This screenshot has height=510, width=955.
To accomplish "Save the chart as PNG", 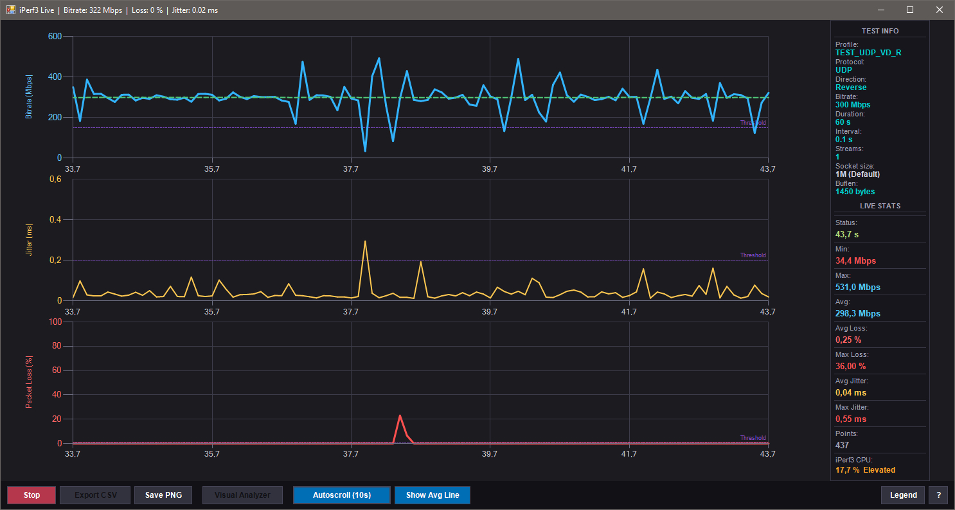I will tap(163, 495).
